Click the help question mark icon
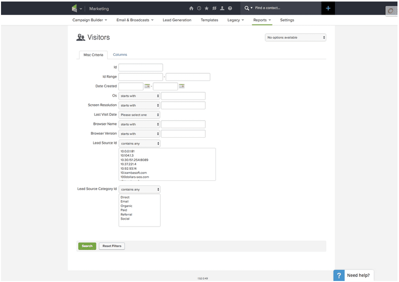Image resolution: width=399 pixels, height=282 pixels. 230,9
